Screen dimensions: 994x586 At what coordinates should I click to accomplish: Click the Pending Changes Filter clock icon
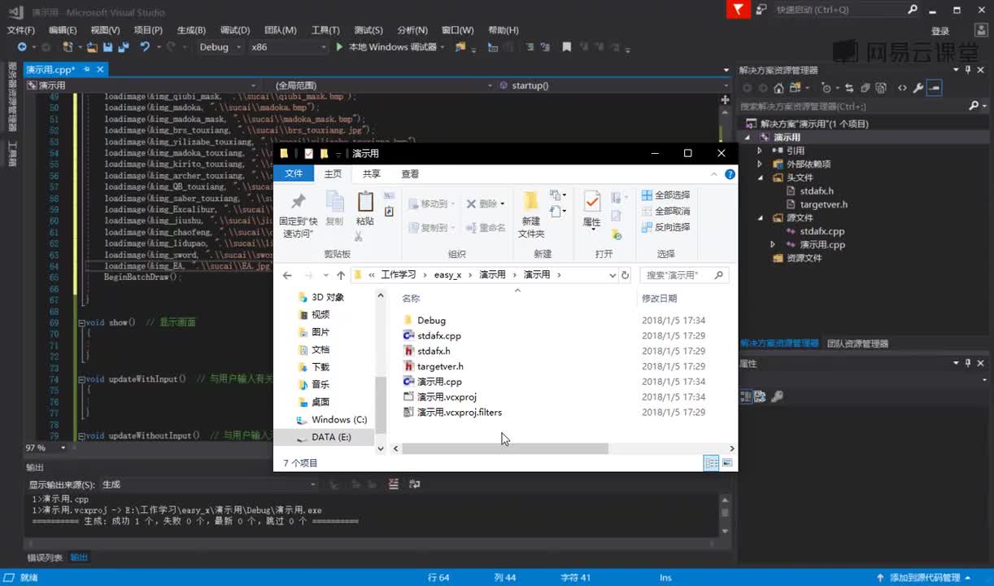[826, 88]
